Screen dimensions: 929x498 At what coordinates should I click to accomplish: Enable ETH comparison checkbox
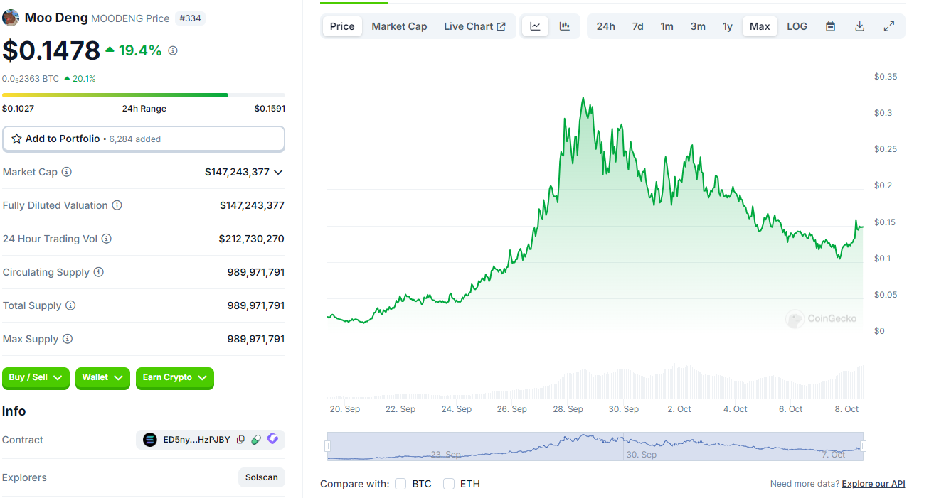click(449, 484)
